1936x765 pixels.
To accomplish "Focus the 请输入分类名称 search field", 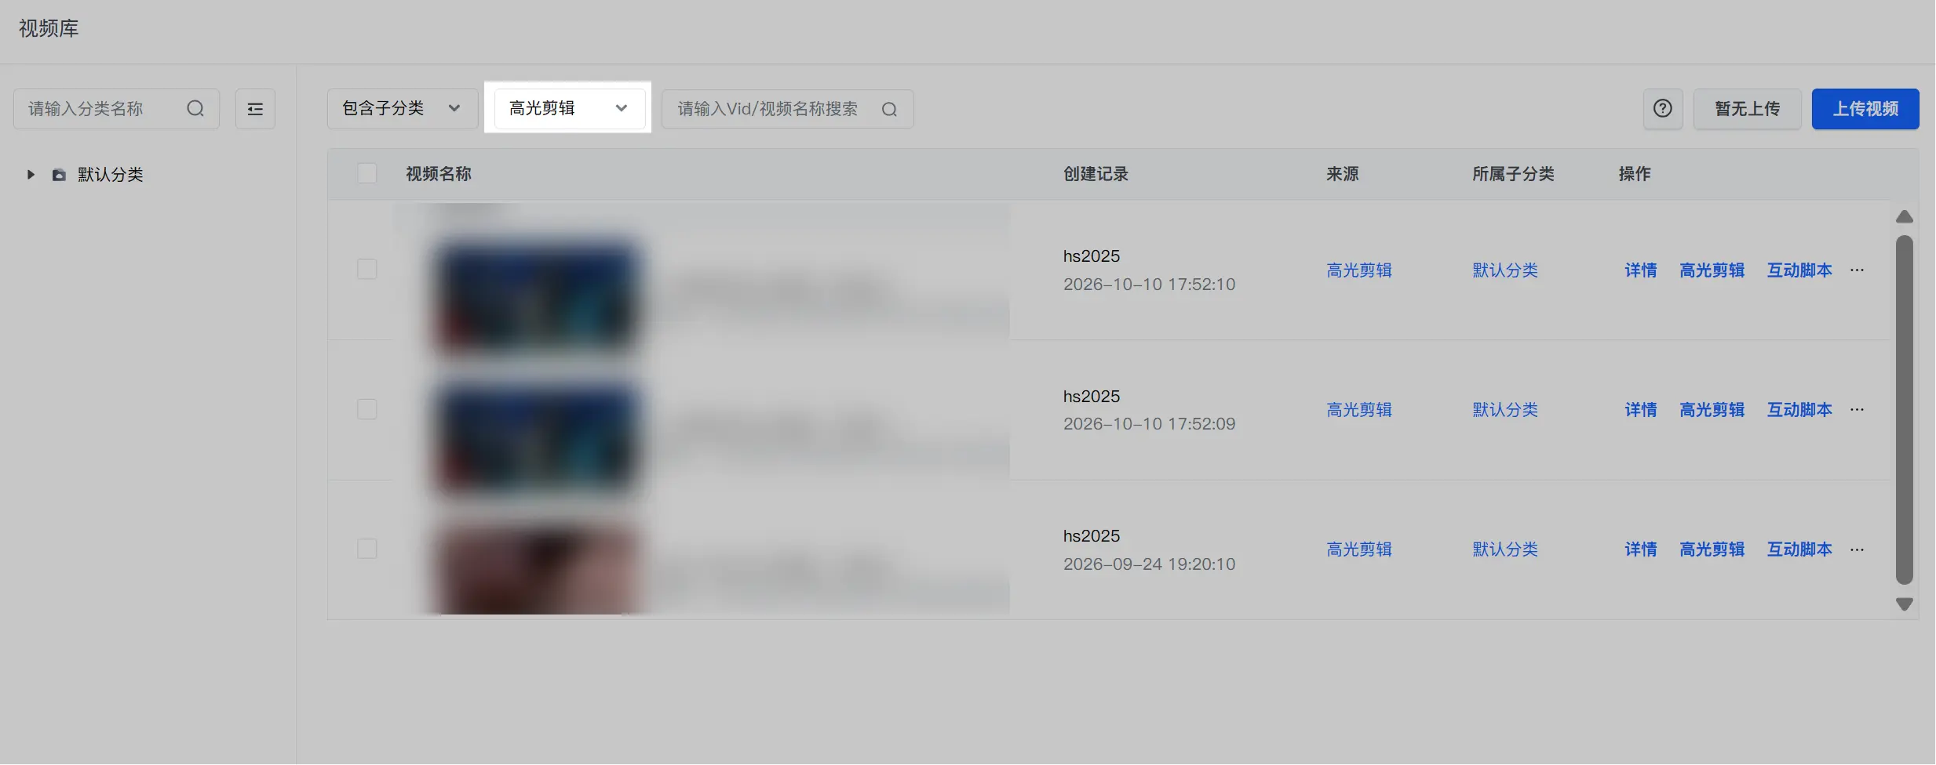I will tap(116, 109).
